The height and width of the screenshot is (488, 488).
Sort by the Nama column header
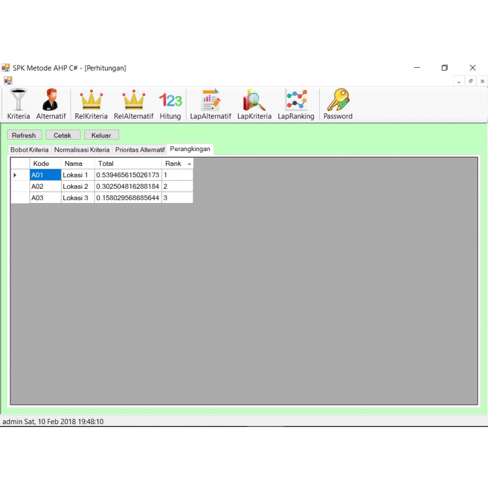point(78,164)
